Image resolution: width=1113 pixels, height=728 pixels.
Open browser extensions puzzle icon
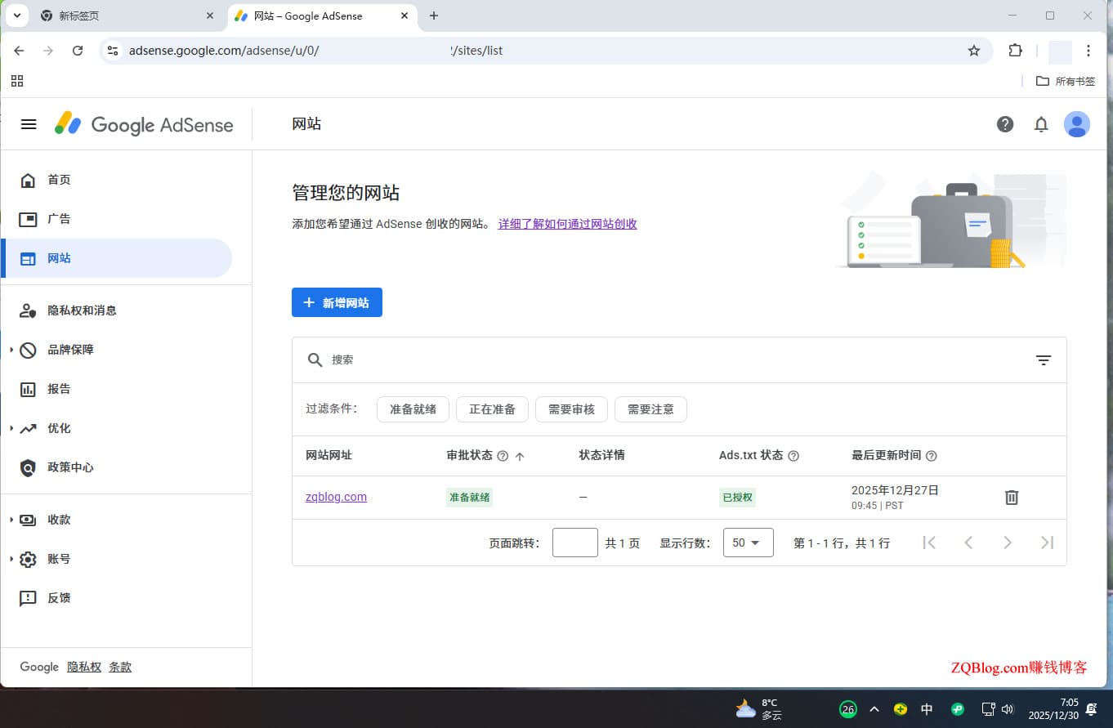pos(1015,51)
